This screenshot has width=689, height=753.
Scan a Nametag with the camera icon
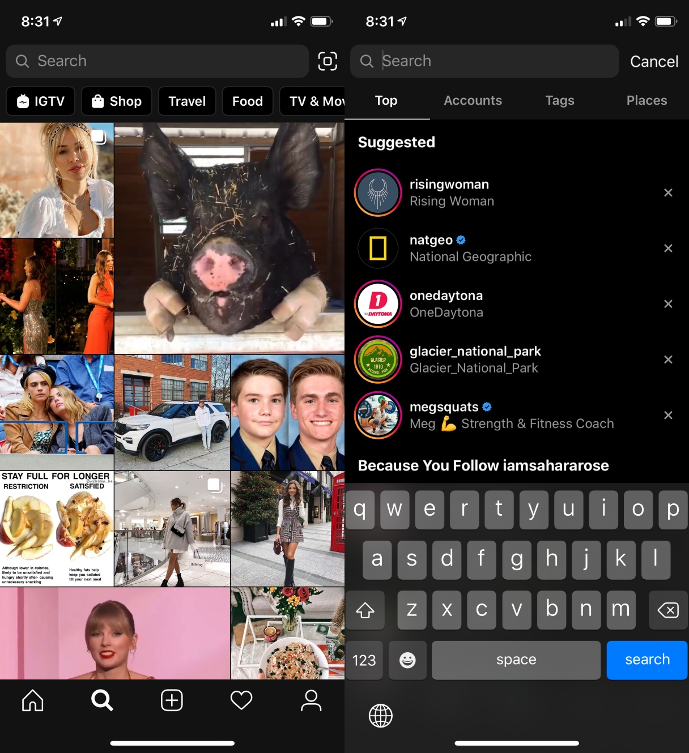(328, 61)
